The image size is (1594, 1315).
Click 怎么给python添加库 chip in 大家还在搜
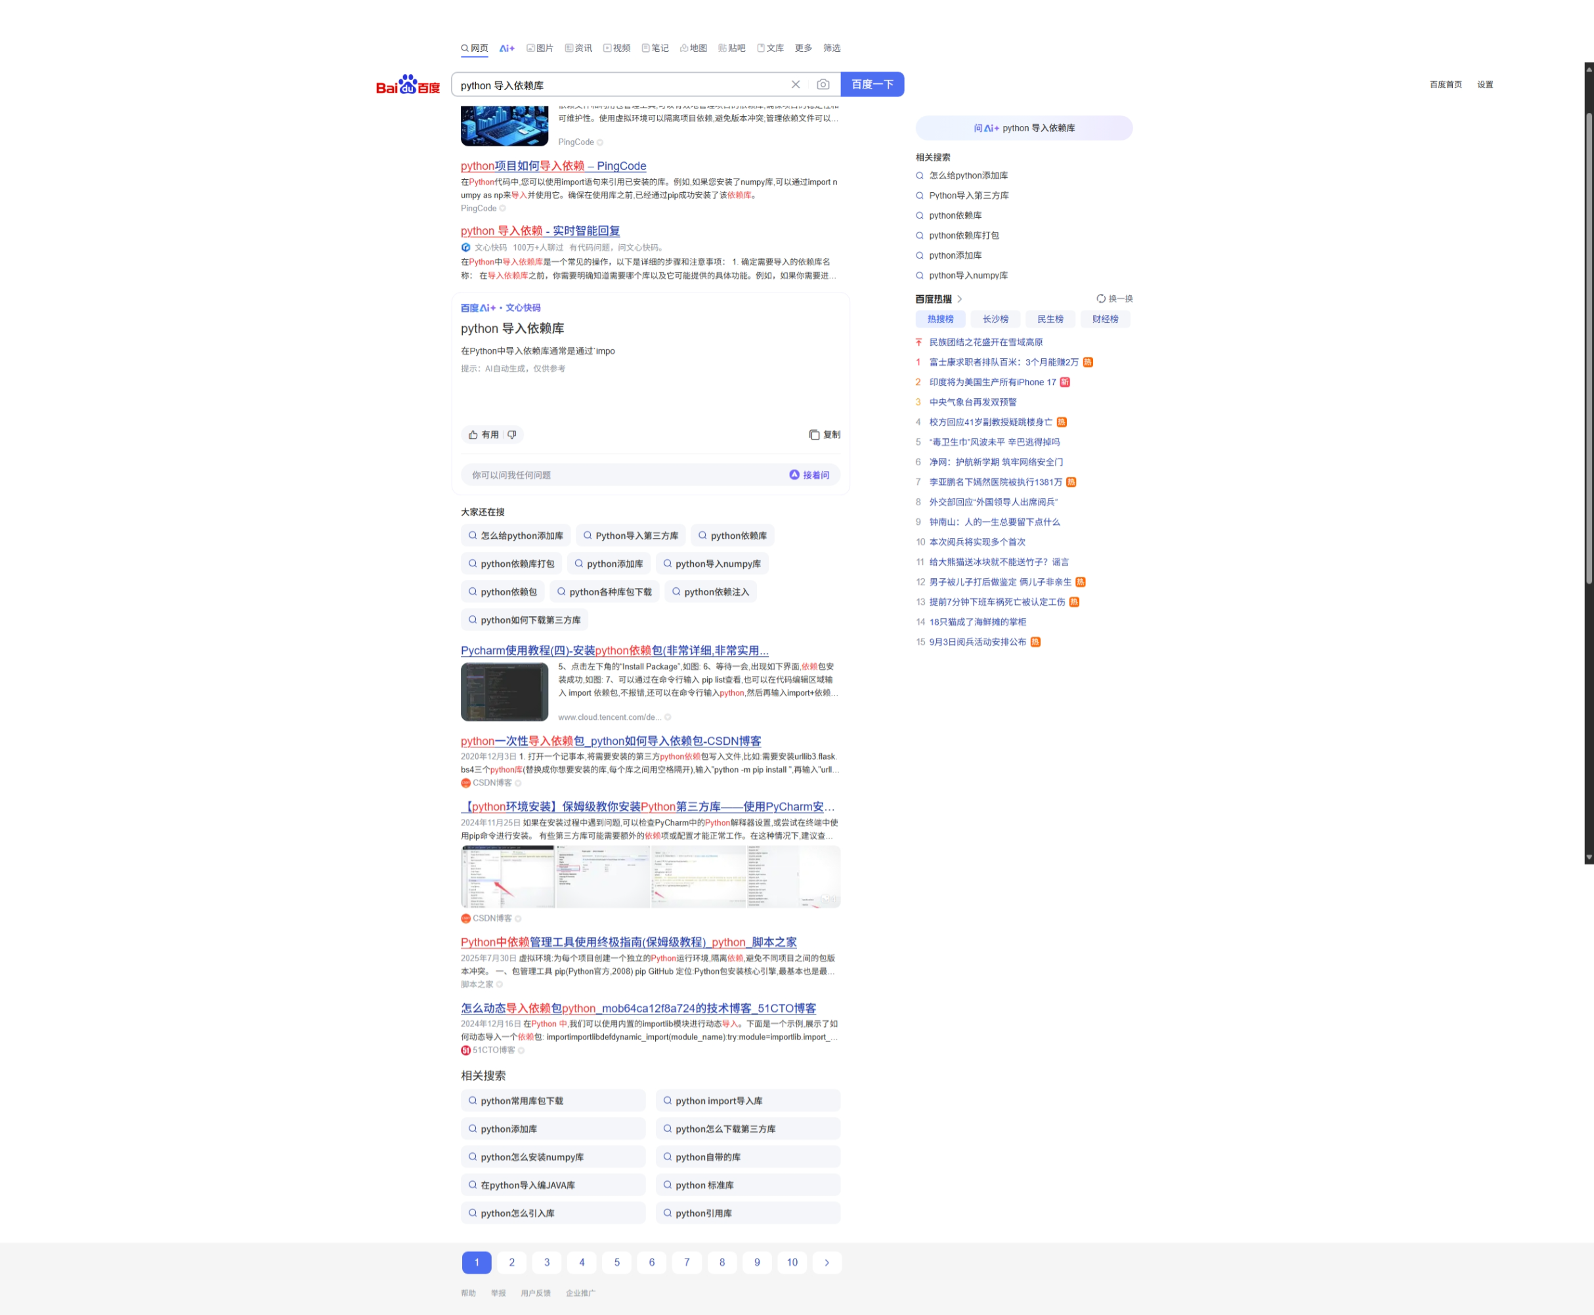[515, 535]
